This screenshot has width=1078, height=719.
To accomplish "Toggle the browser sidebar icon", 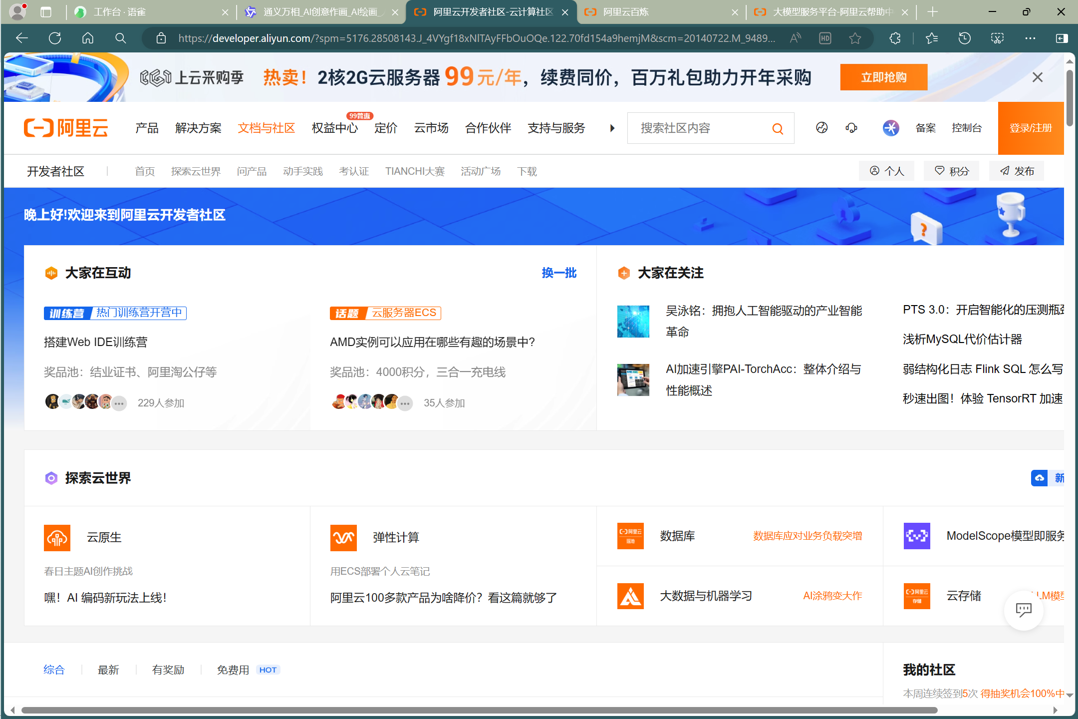I will click(1062, 38).
